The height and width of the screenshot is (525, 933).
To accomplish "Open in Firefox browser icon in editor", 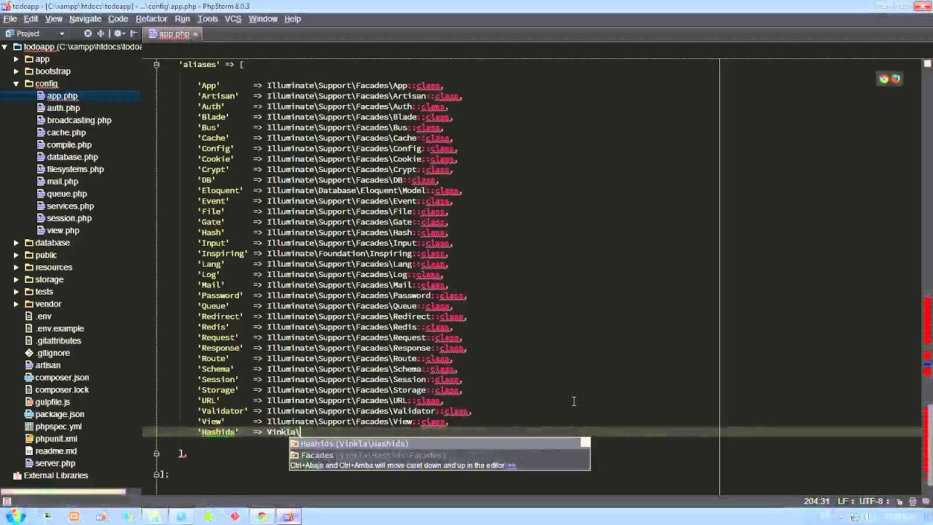I will pos(896,79).
